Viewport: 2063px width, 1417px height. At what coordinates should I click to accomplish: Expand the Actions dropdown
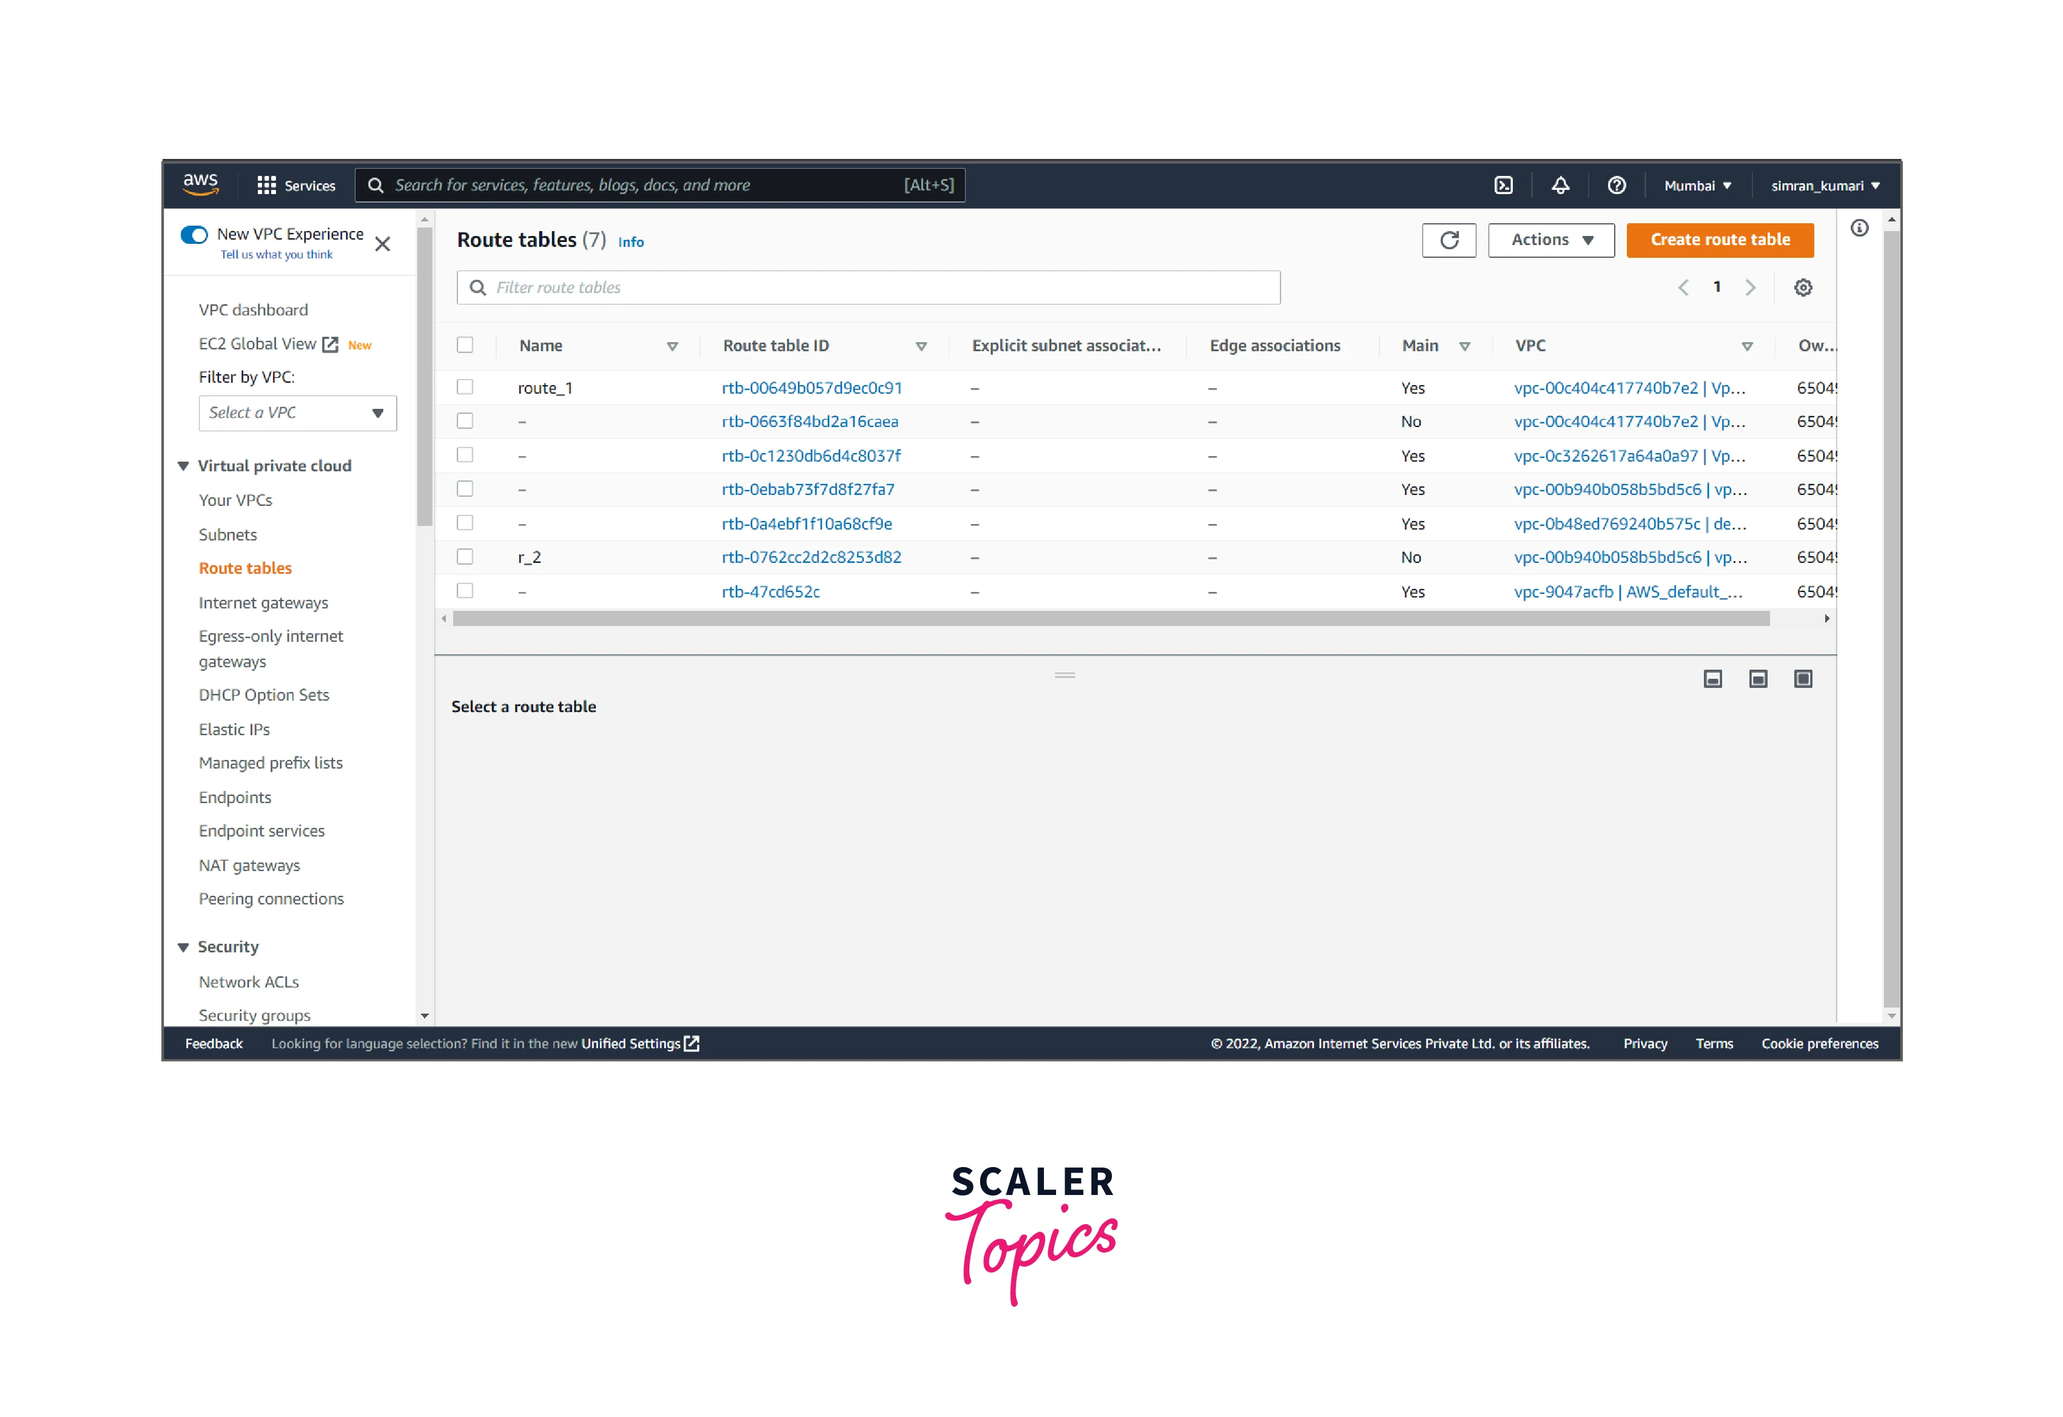tap(1551, 240)
